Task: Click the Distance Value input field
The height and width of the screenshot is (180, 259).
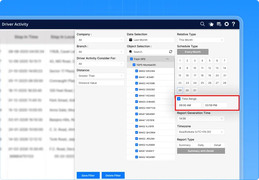Action: (x=100, y=83)
